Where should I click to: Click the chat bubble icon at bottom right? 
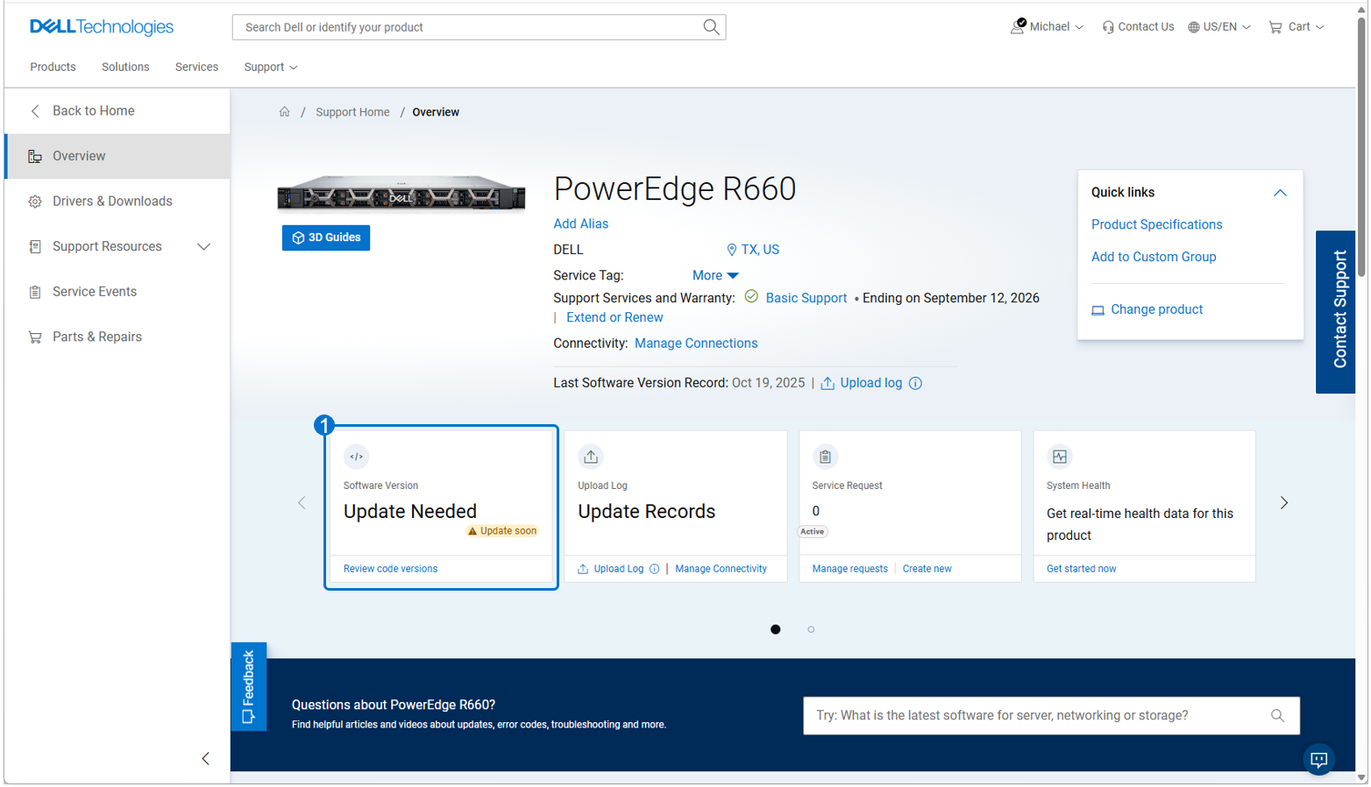click(1319, 760)
